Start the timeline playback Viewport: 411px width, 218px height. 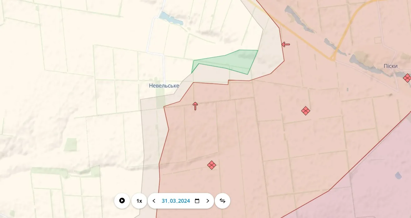point(122,201)
